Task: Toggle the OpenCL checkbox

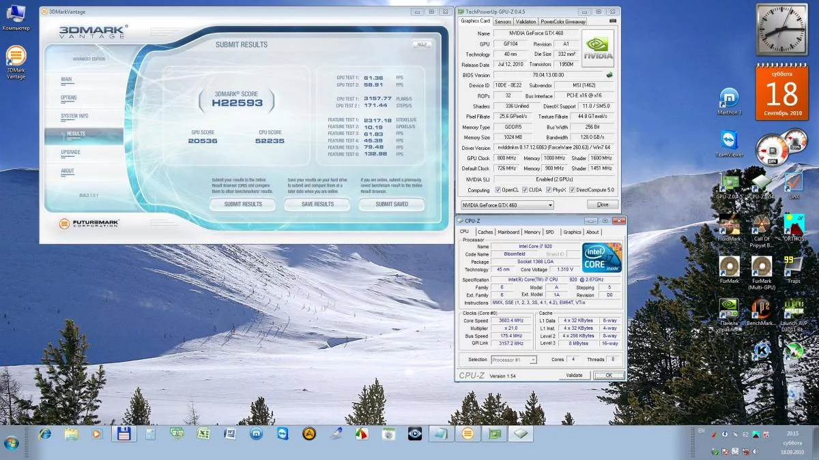Action: point(498,190)
